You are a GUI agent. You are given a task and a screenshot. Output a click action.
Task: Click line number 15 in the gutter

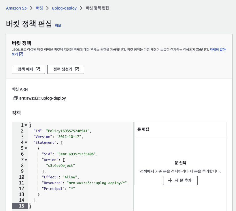22,206
